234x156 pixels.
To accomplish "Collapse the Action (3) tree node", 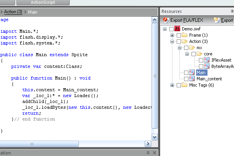I will [x=172, y=41].
